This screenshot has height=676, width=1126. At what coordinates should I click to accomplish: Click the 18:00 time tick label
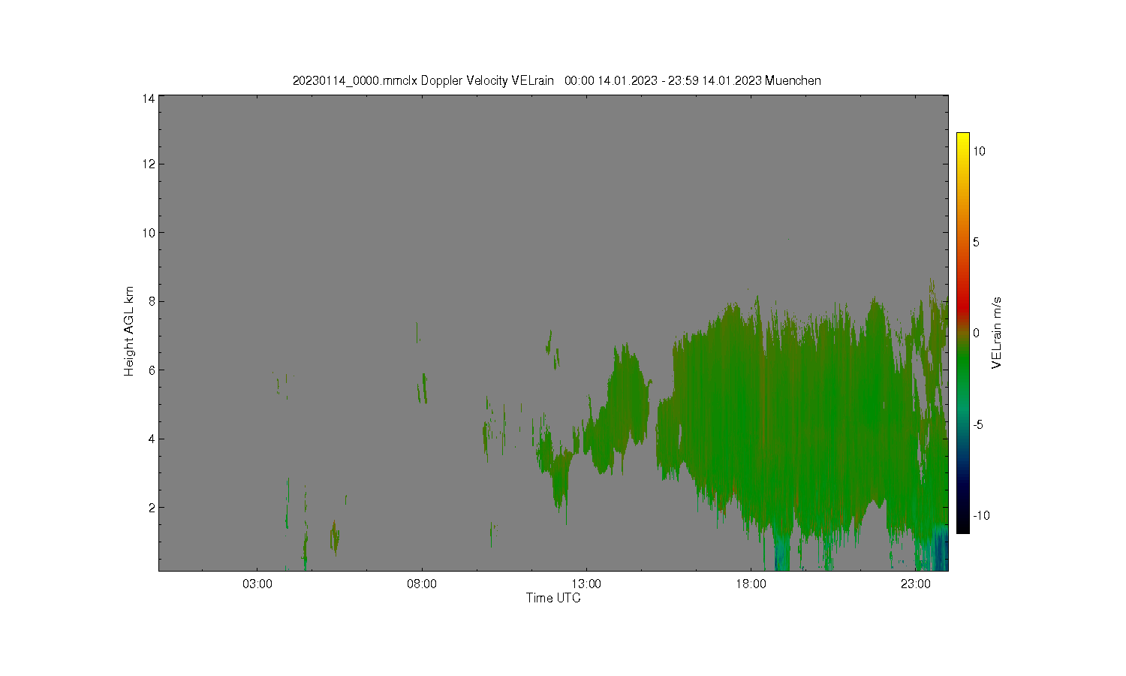click(x=751, y=584)
